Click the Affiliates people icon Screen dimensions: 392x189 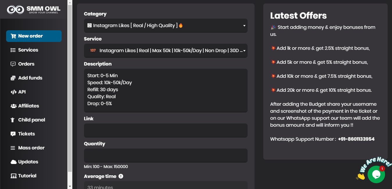click(x=13, y=106)
